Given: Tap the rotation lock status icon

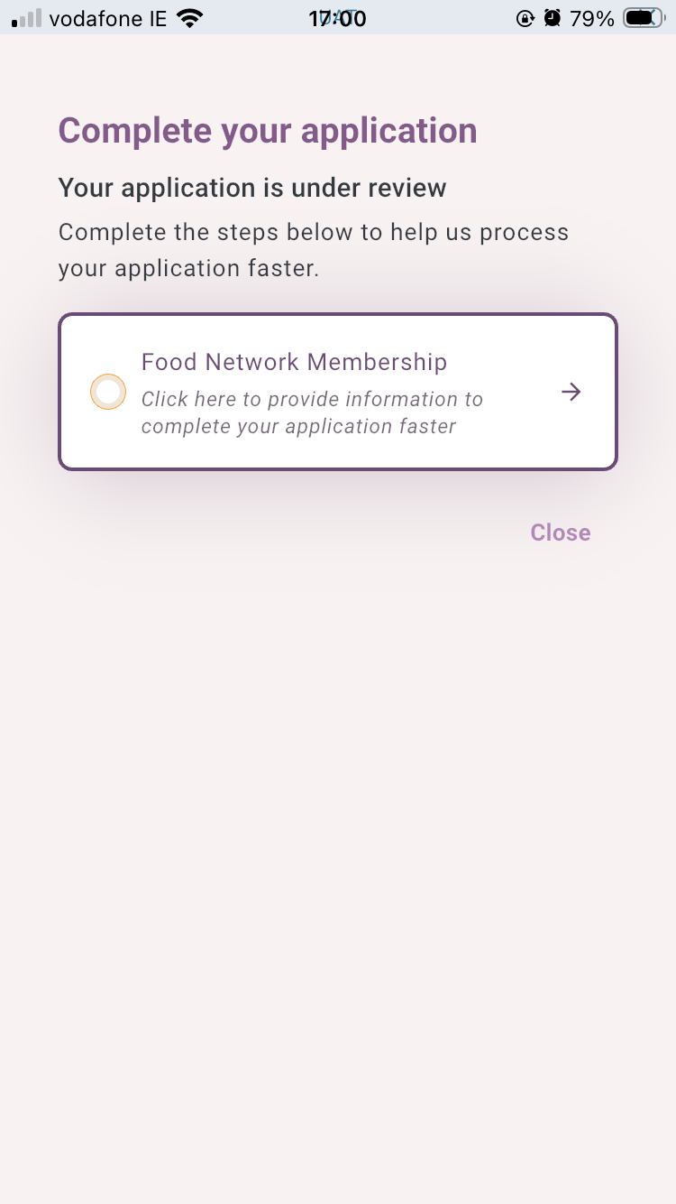Looking at the screenshot, I should tap(525, 18).
